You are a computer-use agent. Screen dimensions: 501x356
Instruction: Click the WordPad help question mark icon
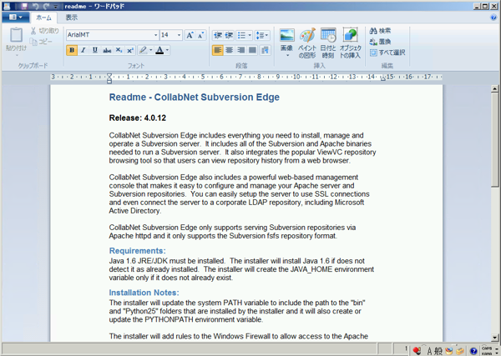(x=493, y=18)
